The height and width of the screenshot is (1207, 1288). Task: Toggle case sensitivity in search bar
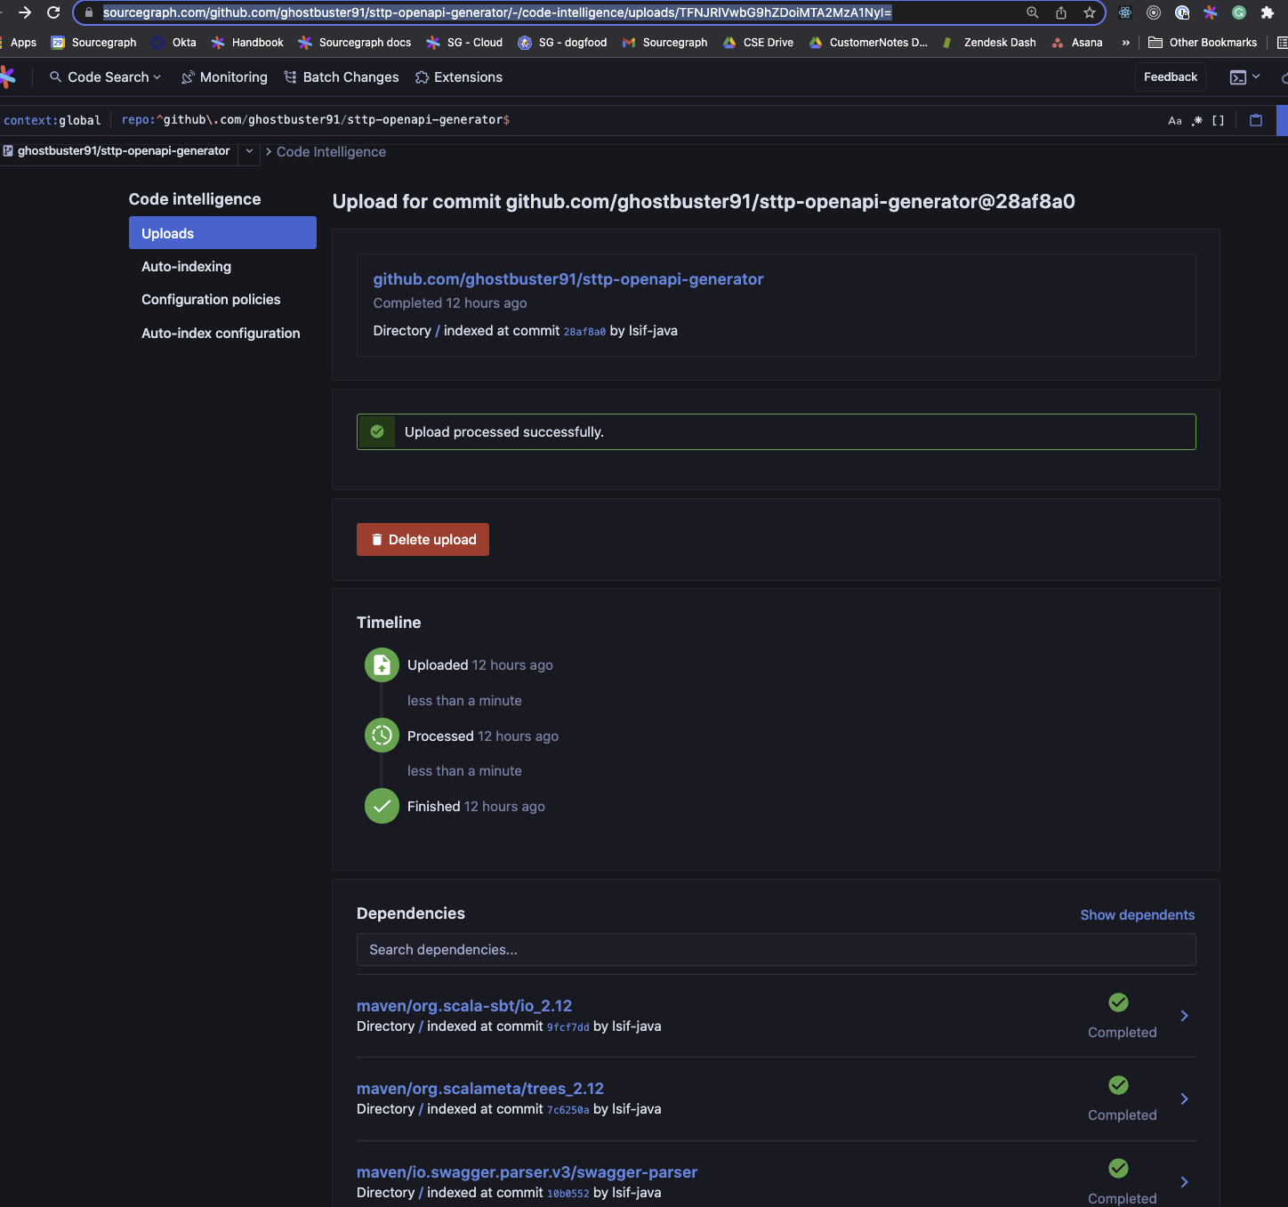pyautogui.click(x=1175, y=120)
